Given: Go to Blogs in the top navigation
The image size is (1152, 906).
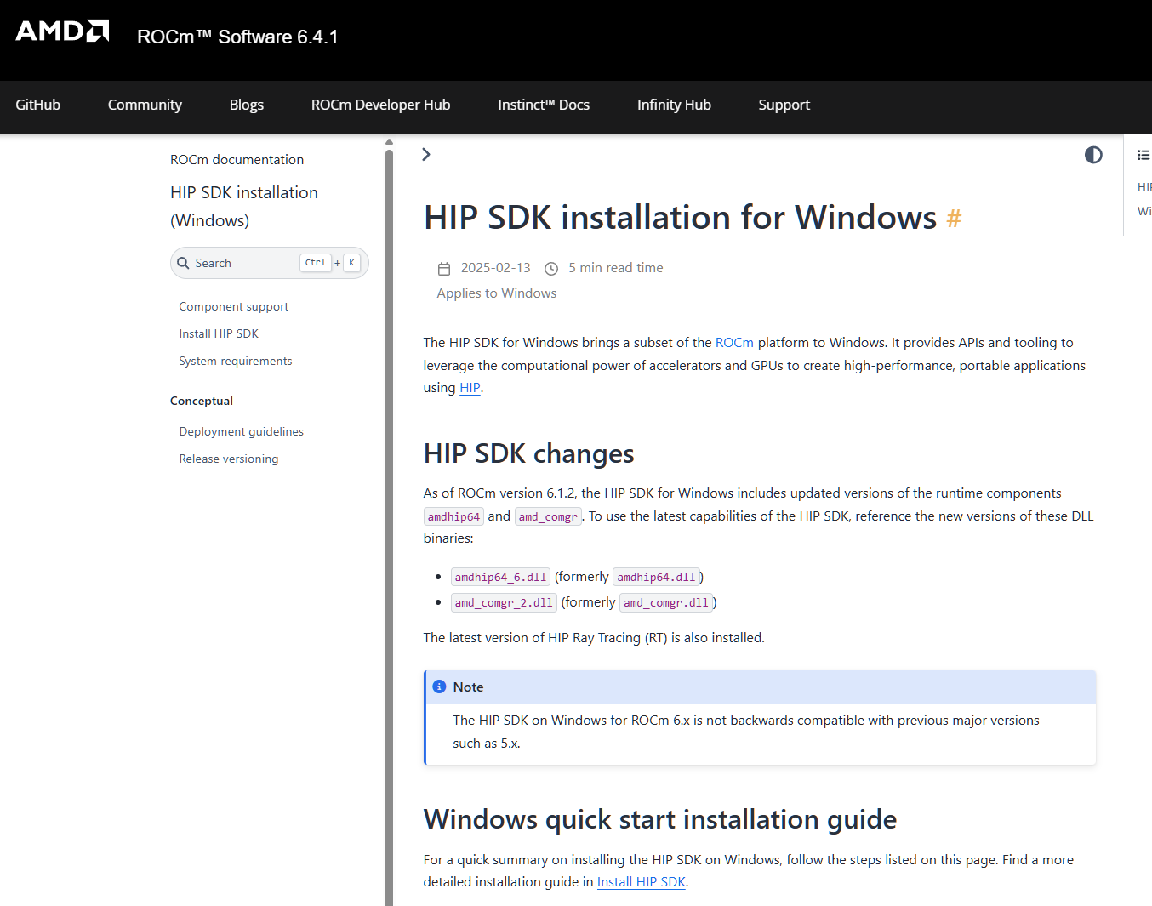Looking at the screenshot, I should click(x=247, y=105).
